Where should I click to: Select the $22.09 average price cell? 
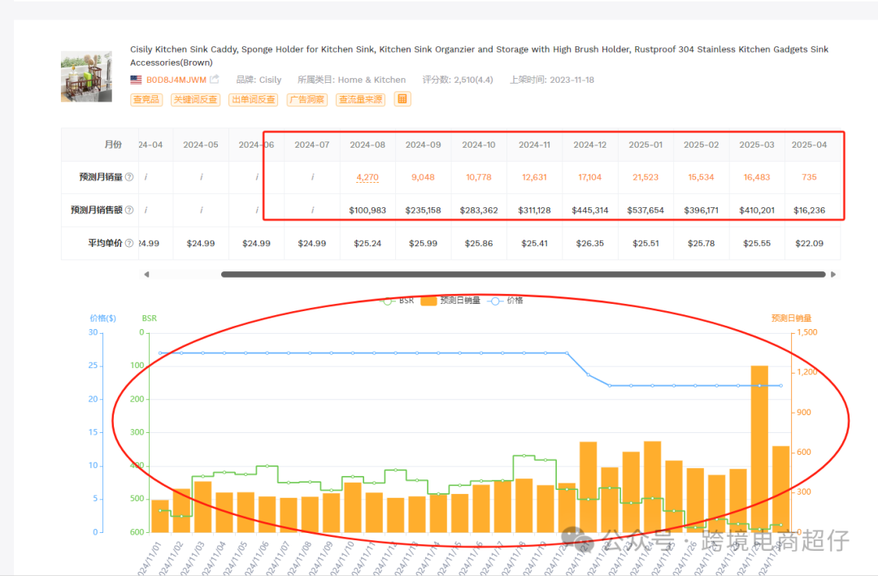tap(809, 244)
